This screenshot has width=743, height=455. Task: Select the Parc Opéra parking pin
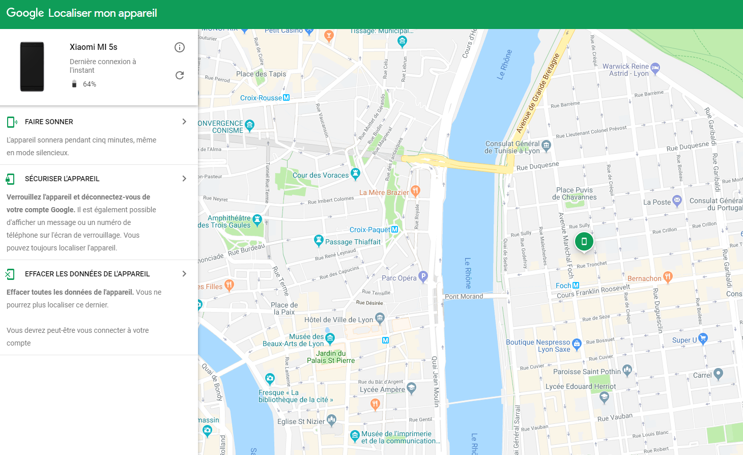(x=423, y=277)
